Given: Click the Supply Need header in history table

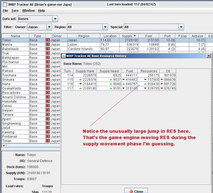Looking at the screenshot, I should (x=109, y=71).
